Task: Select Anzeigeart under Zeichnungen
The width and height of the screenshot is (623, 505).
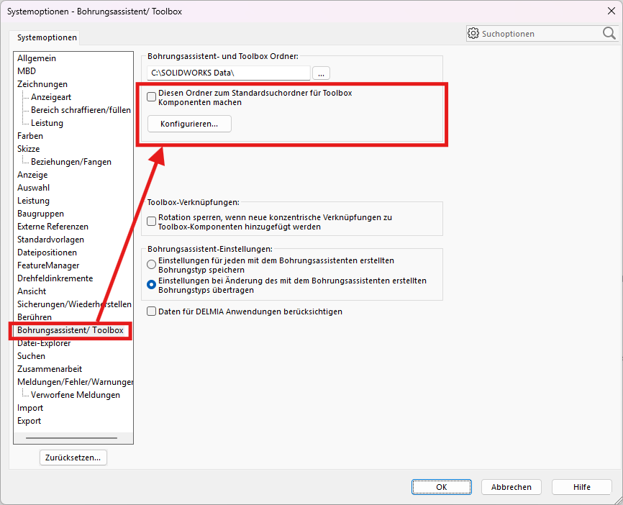Action: (x=51, y=97)
